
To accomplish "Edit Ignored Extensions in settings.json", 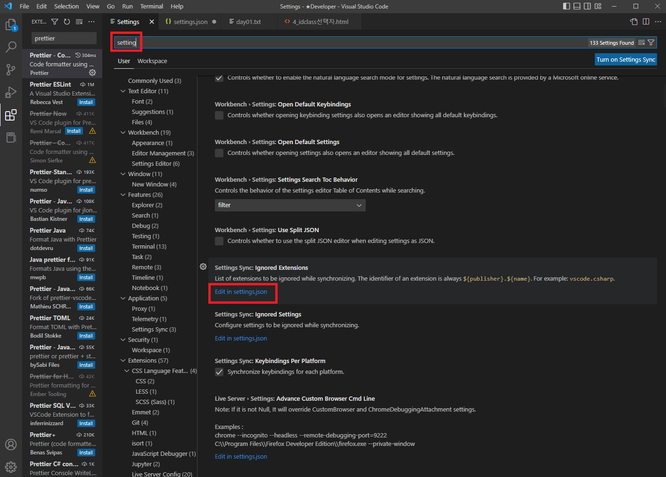I will [x=241, y=291].
